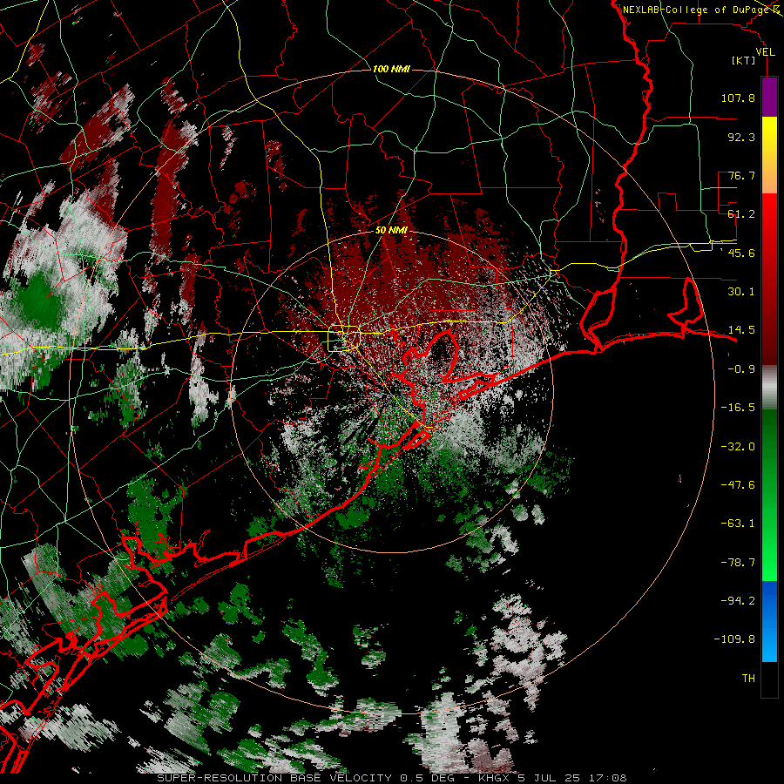Click the yellow Houston highway loop on map

click(x=344, y=338)
